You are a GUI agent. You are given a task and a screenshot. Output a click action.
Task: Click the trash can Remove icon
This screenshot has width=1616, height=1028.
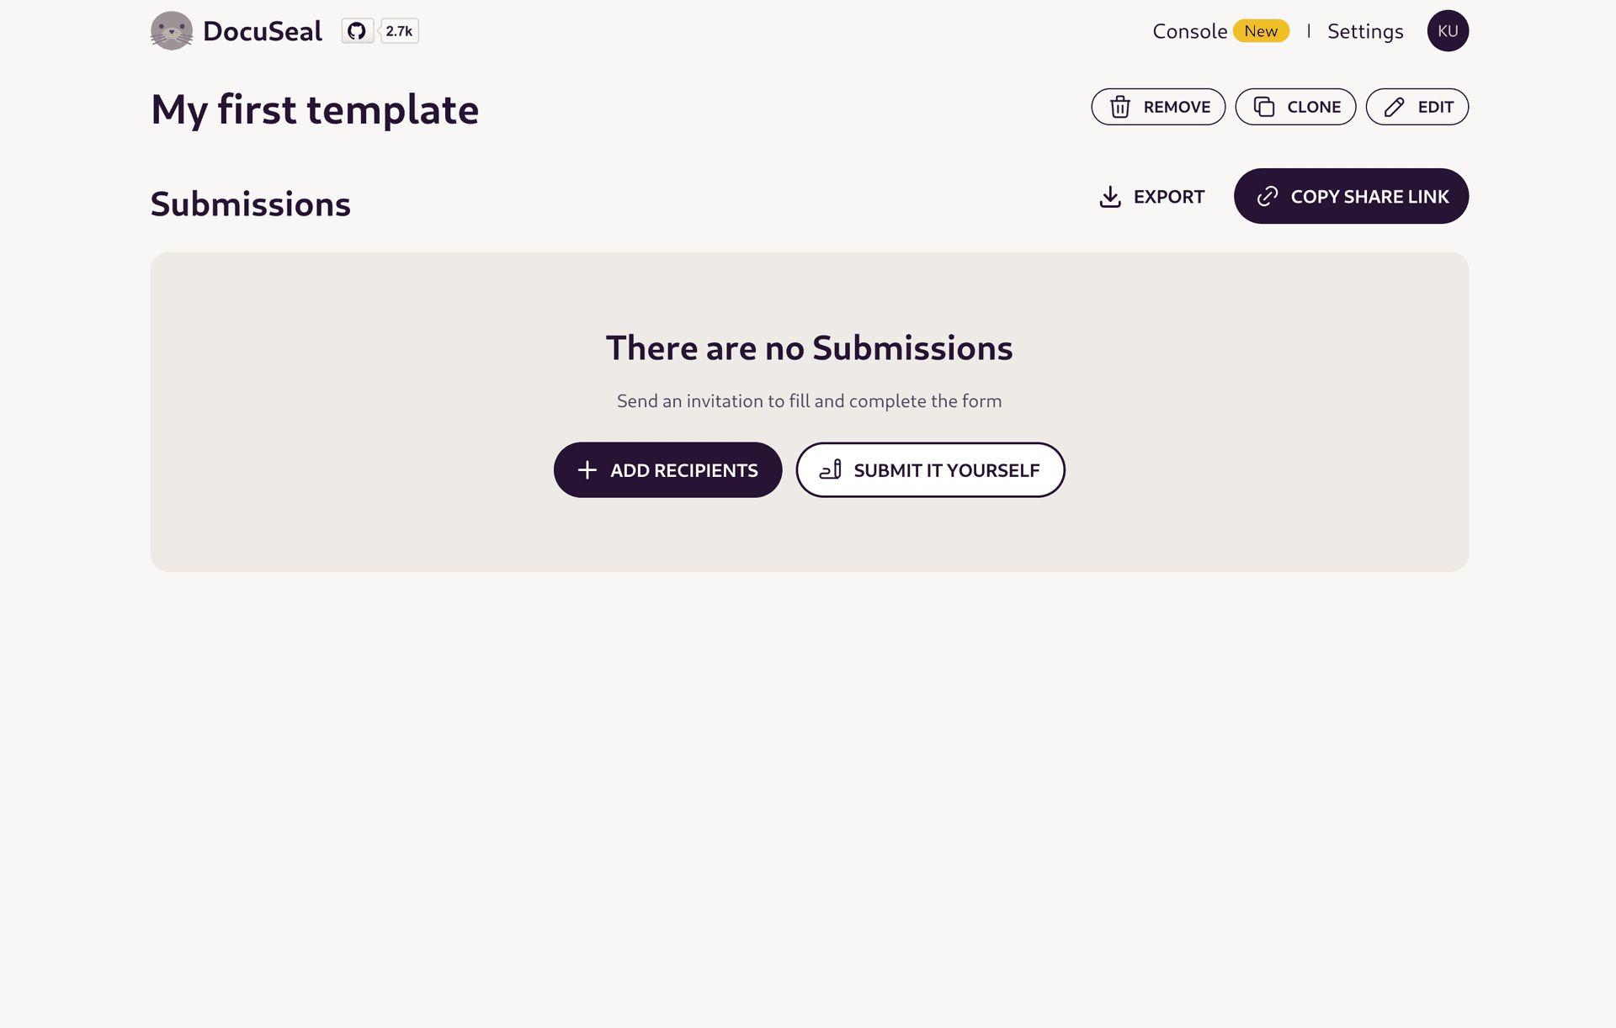tap(1120, 107)
